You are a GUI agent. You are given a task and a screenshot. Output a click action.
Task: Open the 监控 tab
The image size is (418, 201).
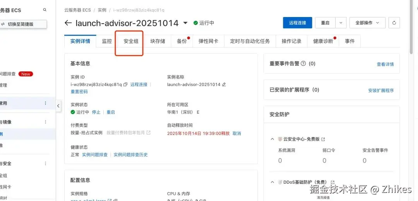tap(107, 41)
